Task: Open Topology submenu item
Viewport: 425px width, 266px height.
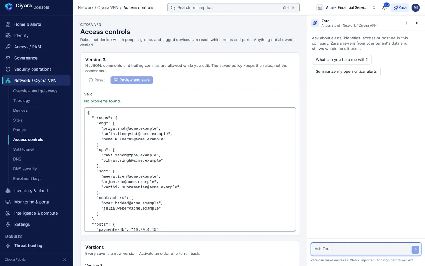Action: 22,101
